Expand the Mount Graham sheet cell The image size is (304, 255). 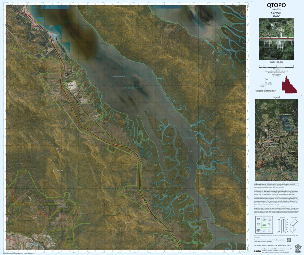point(258,224)
